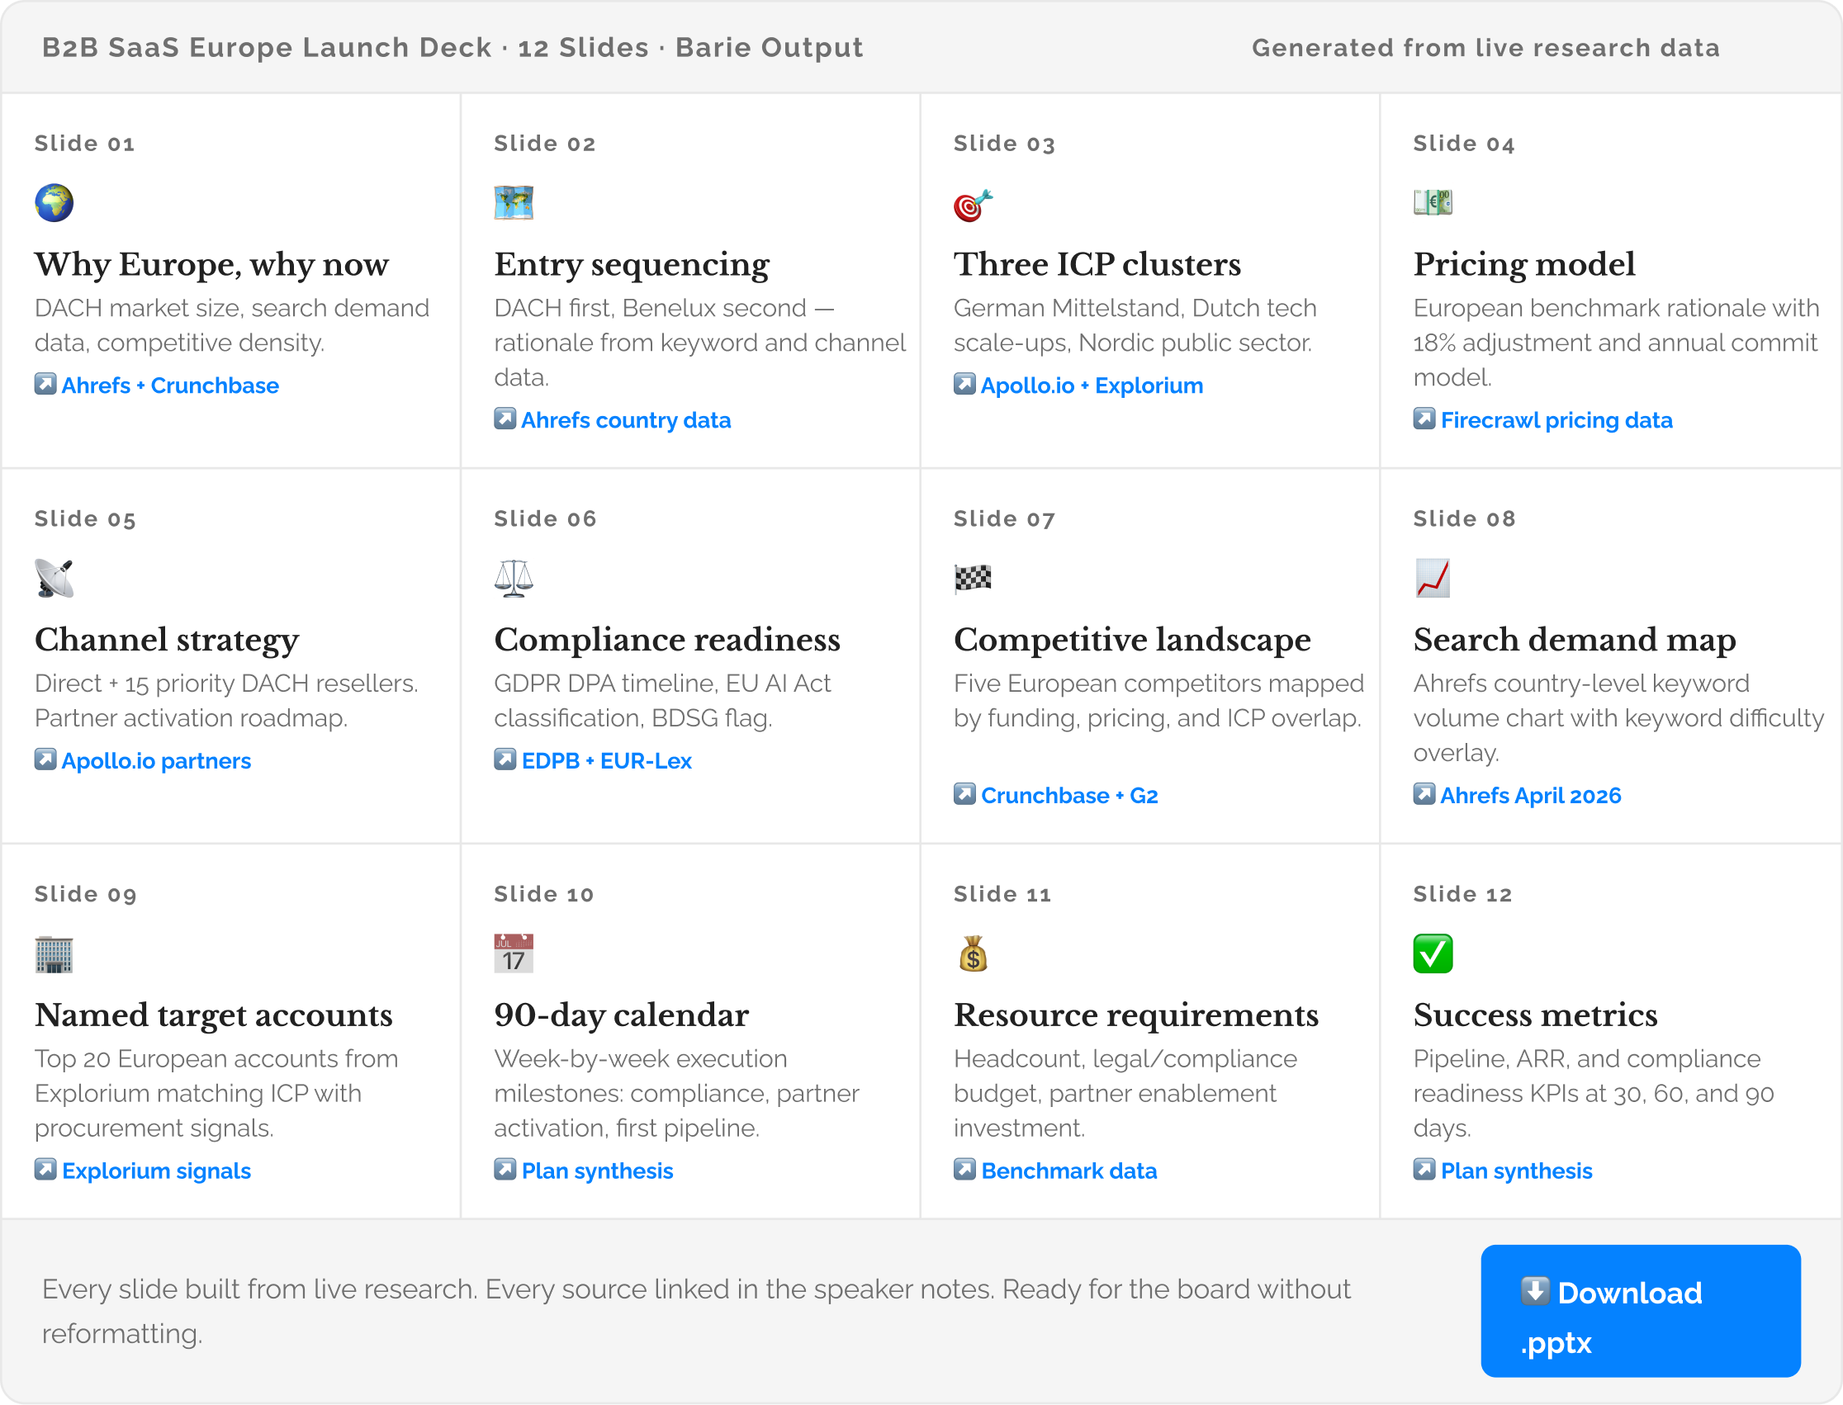
Task: Click the checkered flag icon on Slide 07
Action: tap(973, 579)
